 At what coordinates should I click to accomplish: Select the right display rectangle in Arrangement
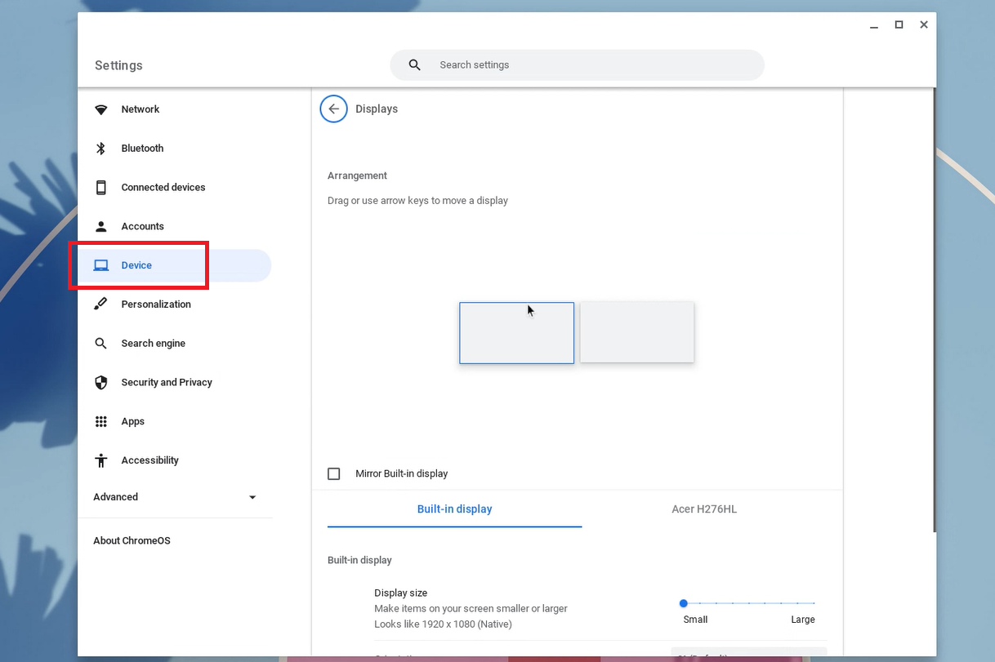pyautogui.click(x=636, y=333)
